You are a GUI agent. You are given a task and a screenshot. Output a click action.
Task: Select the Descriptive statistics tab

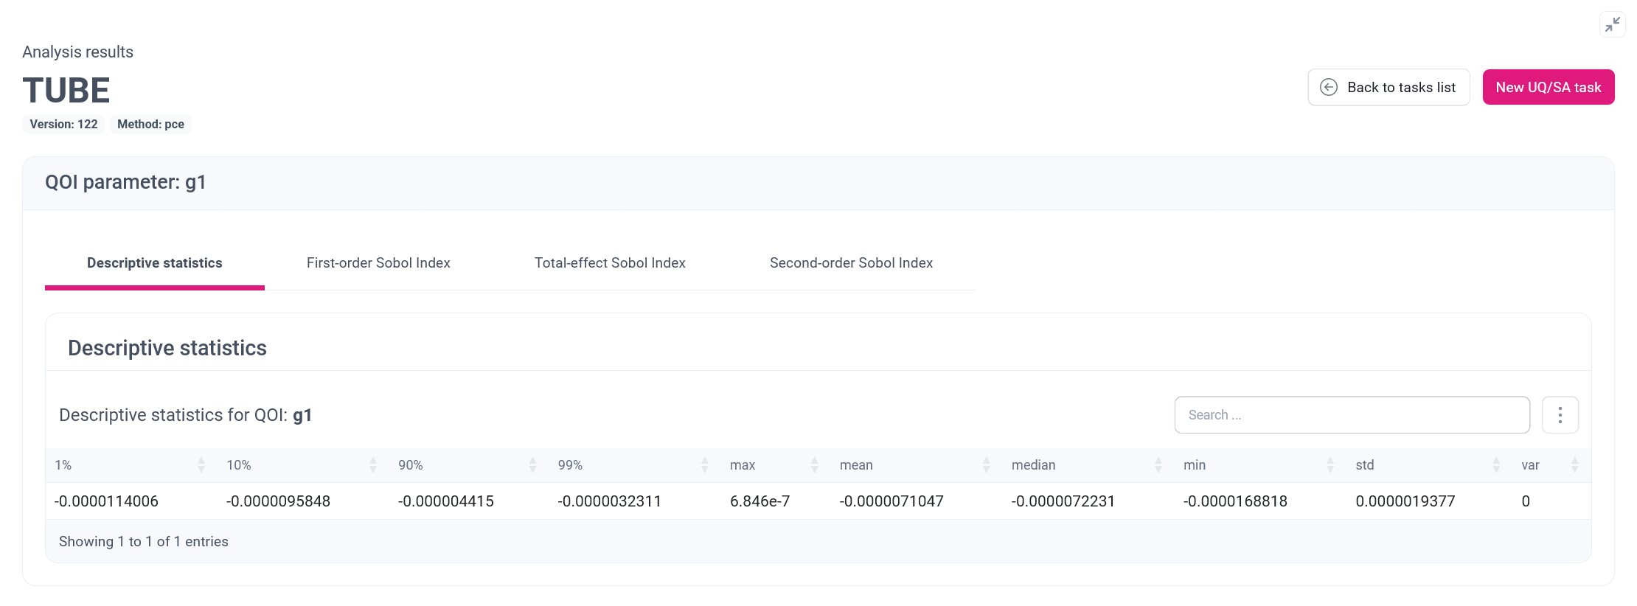155,263
